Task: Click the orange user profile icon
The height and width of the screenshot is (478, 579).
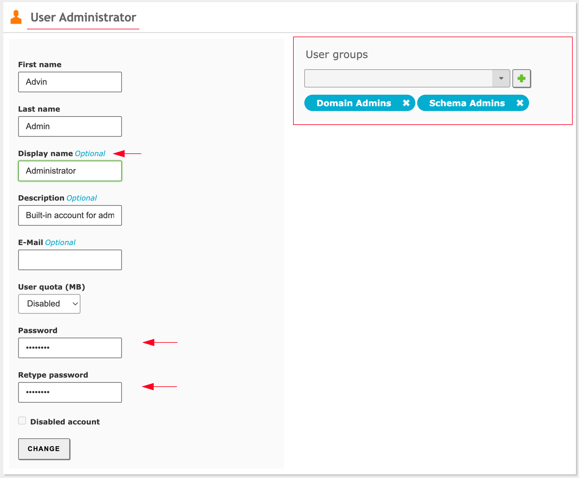Action: tap(16, 17)
